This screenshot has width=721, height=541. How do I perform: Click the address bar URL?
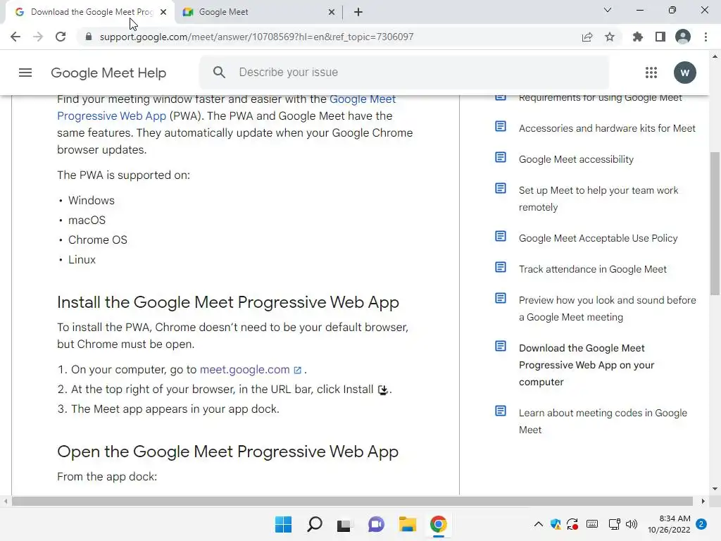(256, 37)
